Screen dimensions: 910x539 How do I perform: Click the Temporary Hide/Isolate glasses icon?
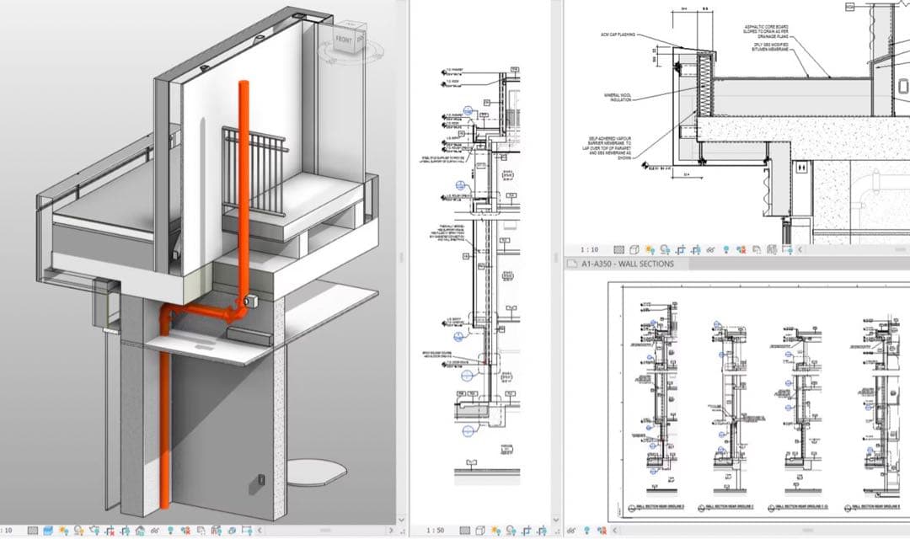[x=154, y=532]
